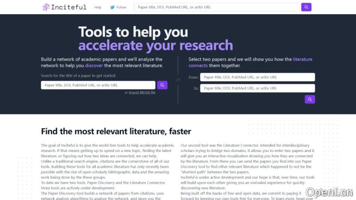The image size is (356, 200).
Task: Click the Paper Discovery title search field
Action: 98,85
